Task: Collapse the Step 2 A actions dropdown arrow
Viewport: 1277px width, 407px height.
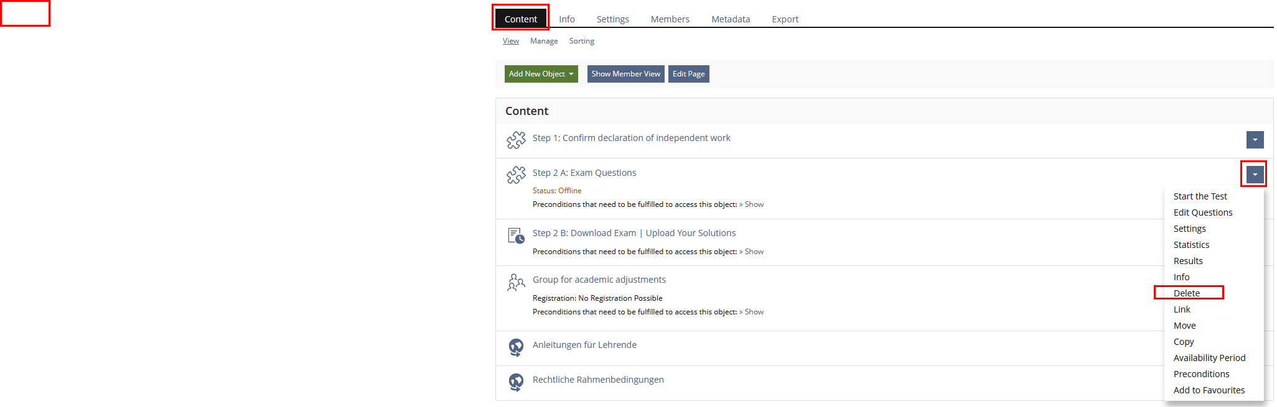Action: (x=1255, y=175)
